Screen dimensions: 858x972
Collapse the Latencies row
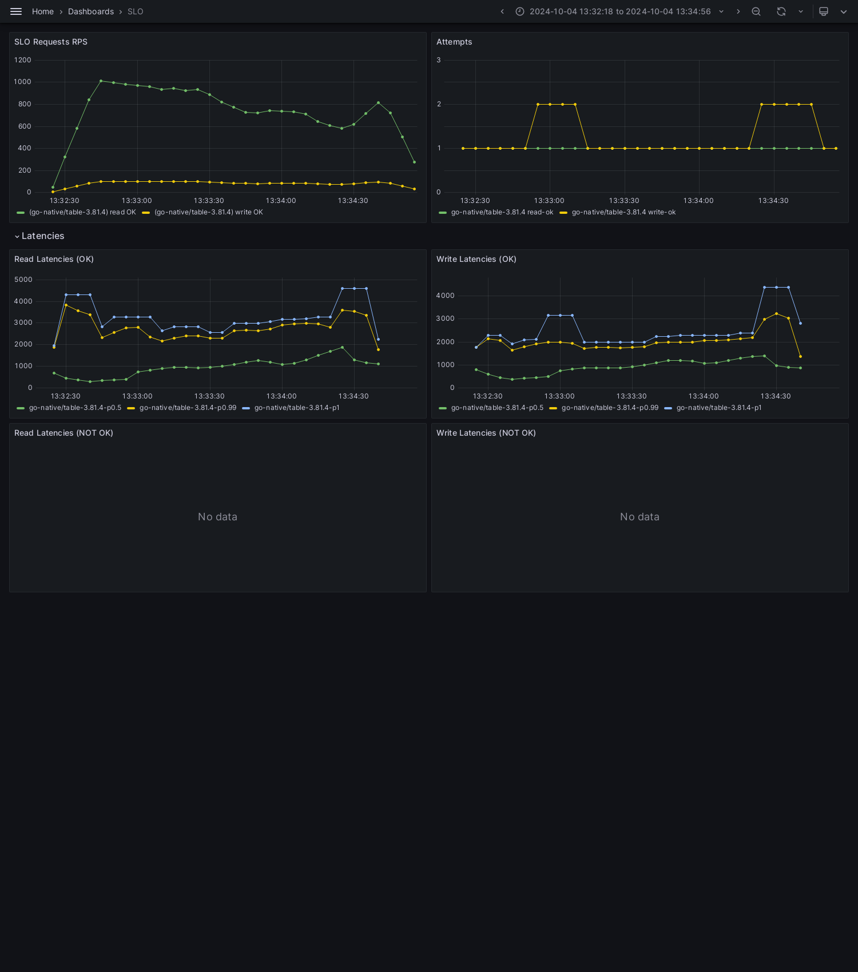point(39,236)
